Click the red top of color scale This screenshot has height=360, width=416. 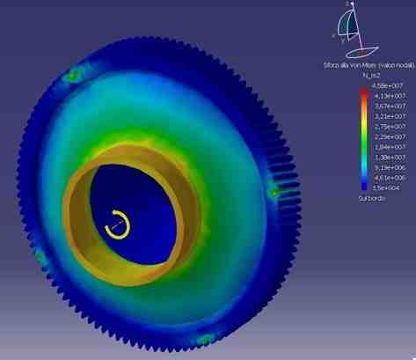tap(364, 92)
